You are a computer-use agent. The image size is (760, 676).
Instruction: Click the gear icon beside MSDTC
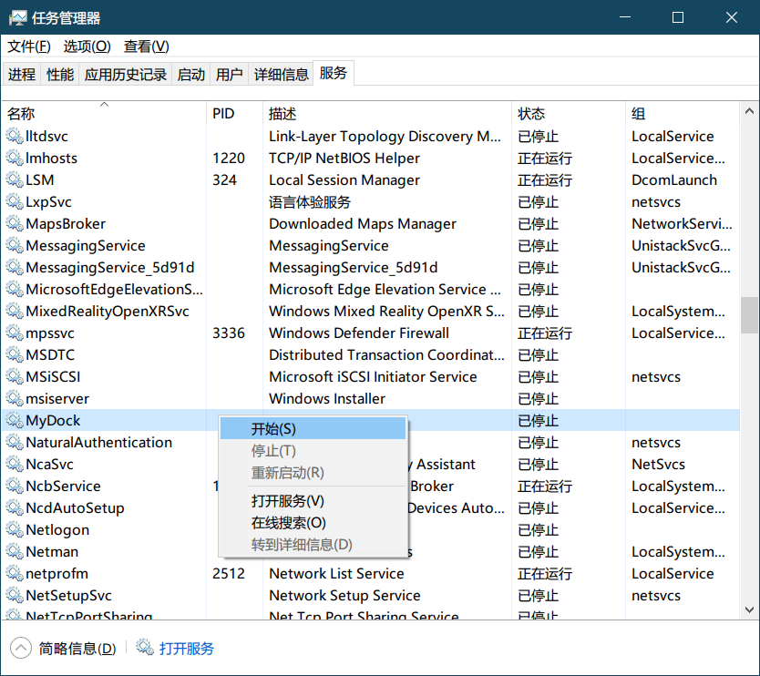[15, 354]
